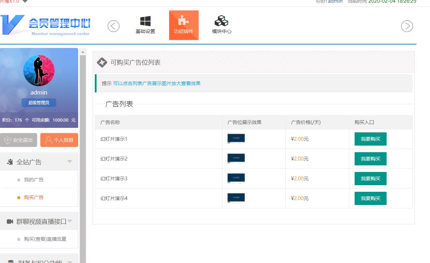Click the 会员管理中心 logo
This screenshot has width=430, height=263.
pyautogui.click(x=46, y=25)
